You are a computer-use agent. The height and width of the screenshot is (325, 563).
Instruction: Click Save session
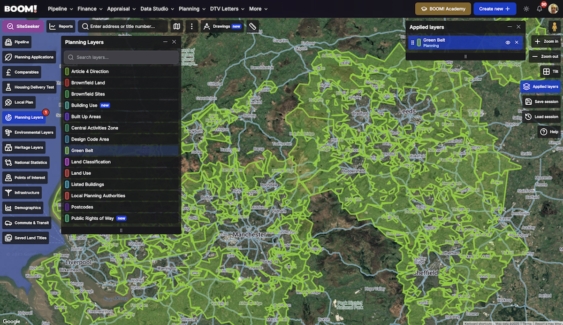click(x=541, y=101)
